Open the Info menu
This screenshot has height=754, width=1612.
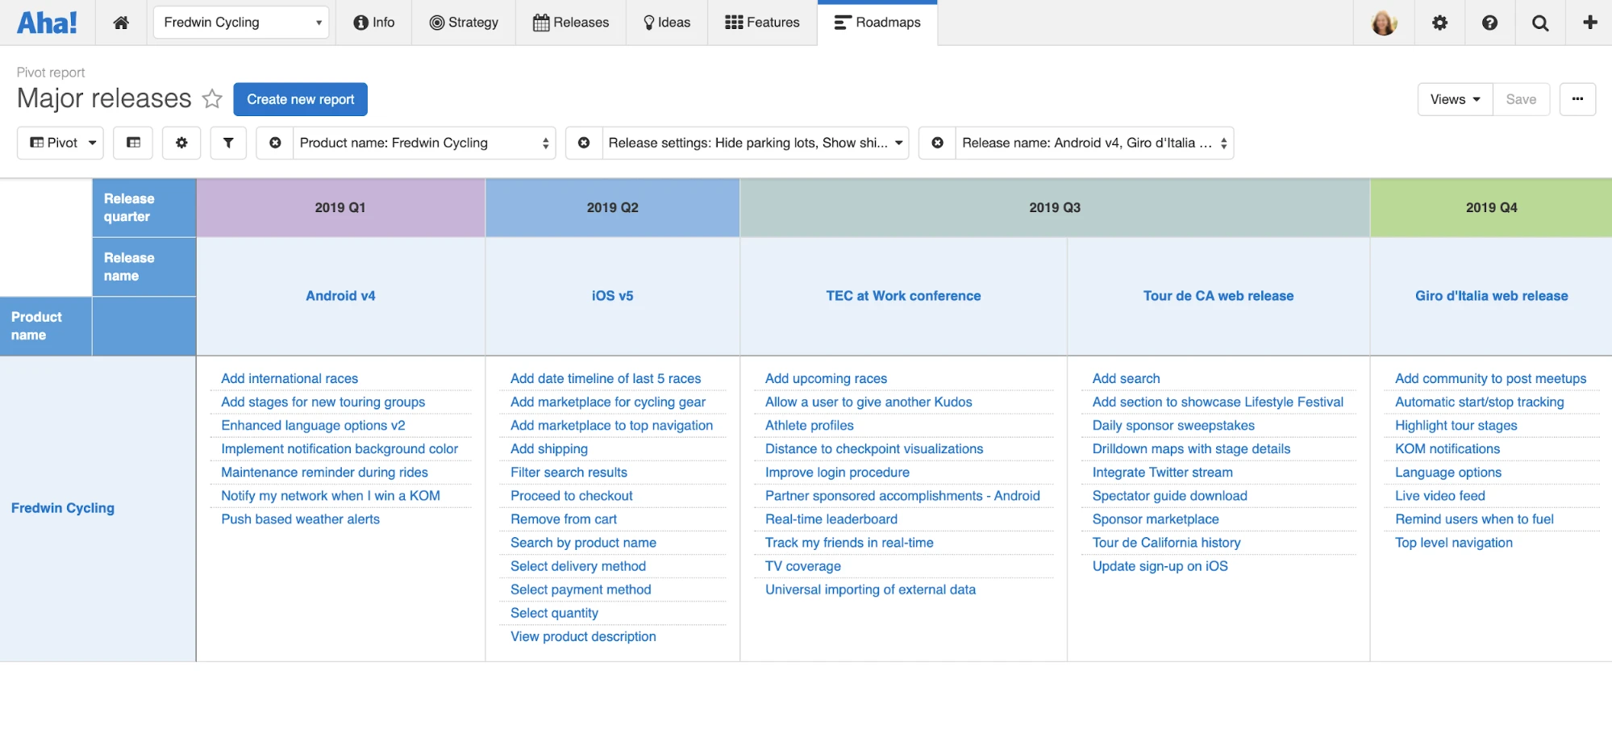374,23
